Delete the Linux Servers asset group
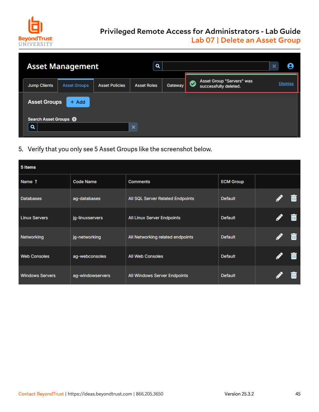Screen dimensions: 319x412 click(294, 218)
